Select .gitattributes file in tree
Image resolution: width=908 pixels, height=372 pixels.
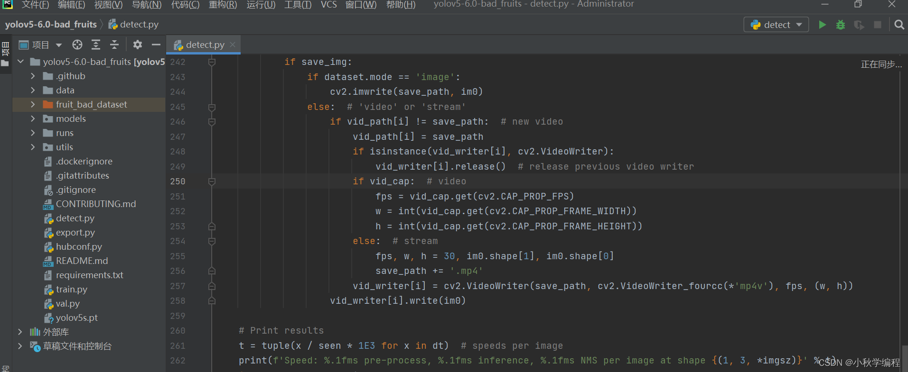tap(83, 175)
